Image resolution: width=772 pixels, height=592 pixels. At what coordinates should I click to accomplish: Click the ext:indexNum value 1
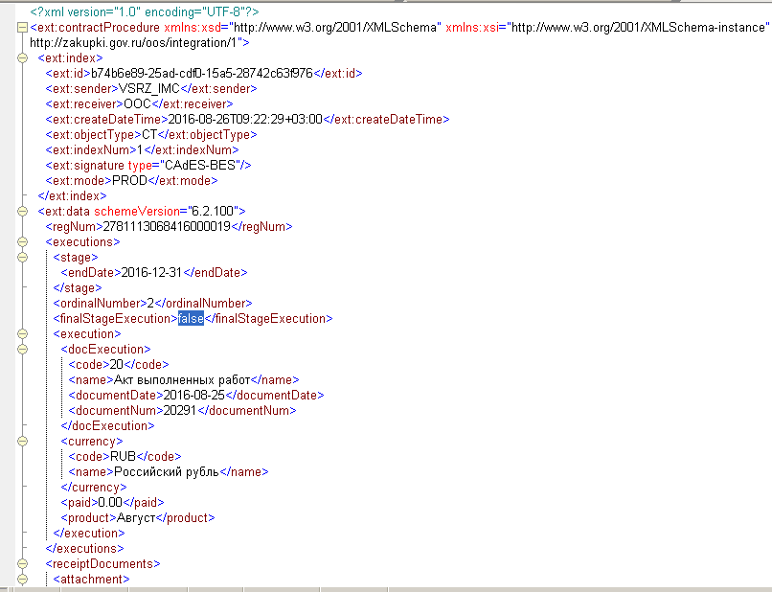tap(140, 149)
